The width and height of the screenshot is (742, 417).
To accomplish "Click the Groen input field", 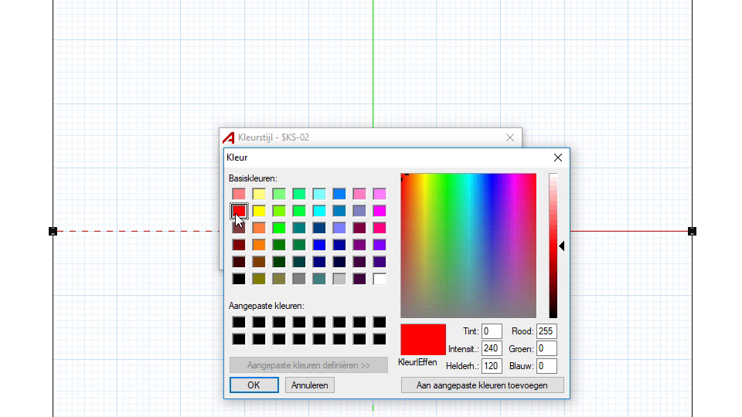I will point(546,349).
